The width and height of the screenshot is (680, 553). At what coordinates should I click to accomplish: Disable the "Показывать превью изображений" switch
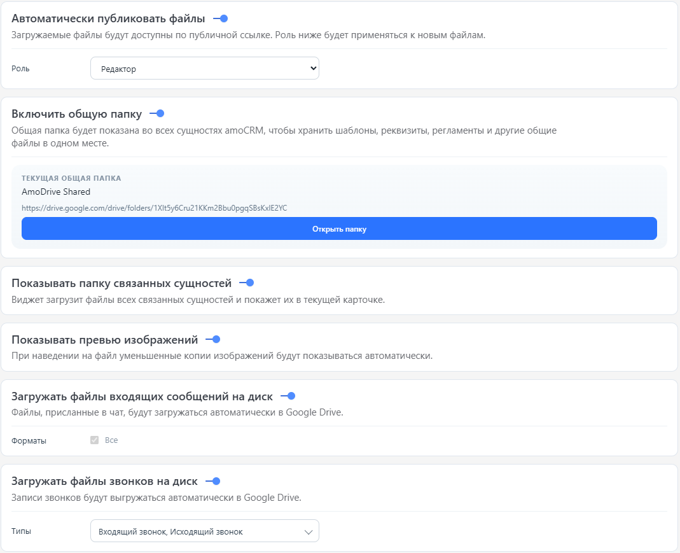coord(216,339)
